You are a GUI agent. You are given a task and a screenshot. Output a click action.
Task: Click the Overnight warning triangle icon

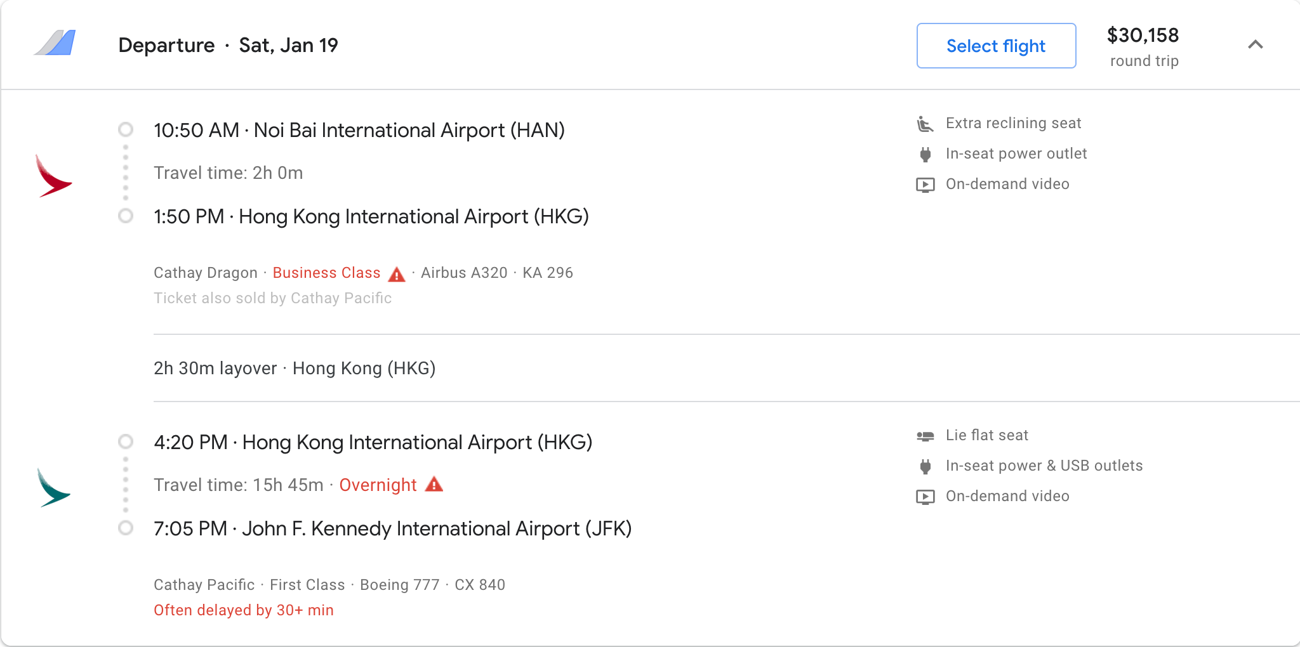click(x=434, y=485)
